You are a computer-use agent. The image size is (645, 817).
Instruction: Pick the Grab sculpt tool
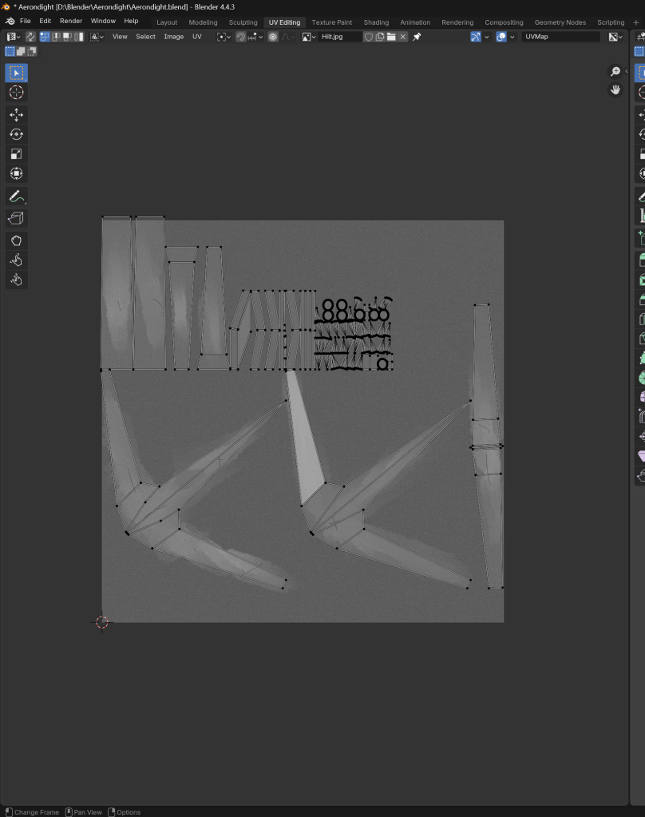pos(16,240)
